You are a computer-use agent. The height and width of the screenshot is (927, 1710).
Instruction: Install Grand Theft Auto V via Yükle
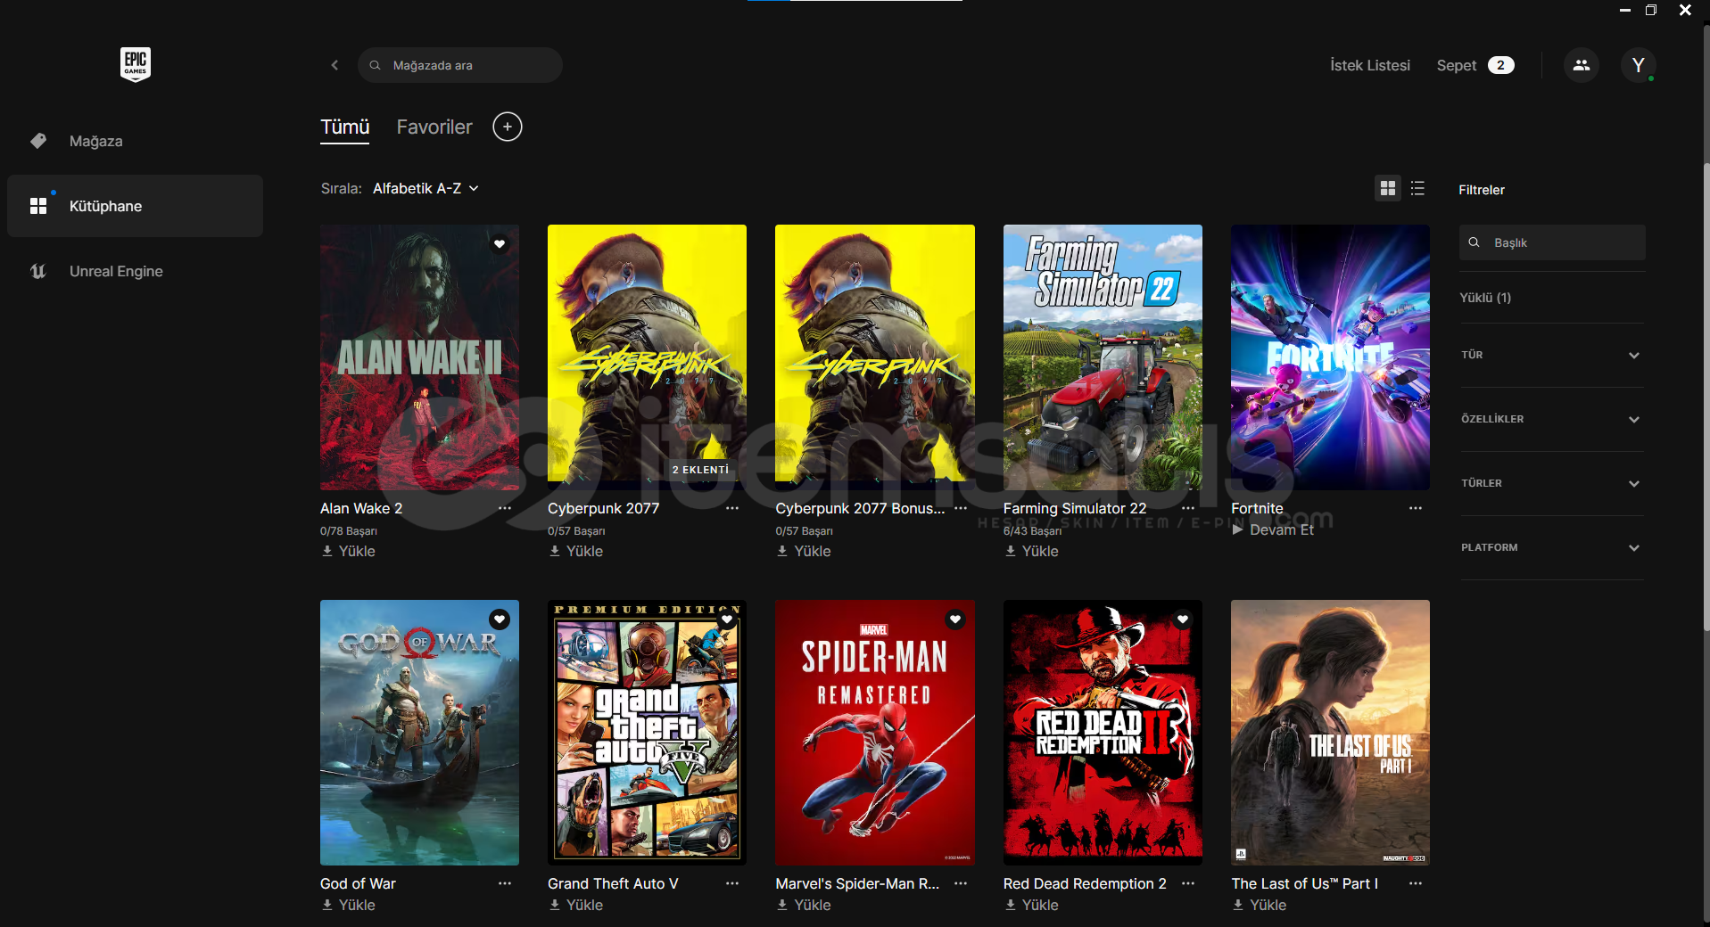point(576,905)
